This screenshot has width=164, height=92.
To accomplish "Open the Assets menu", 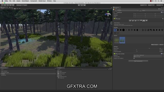I will pyautogui.click(x=18, y=1).
